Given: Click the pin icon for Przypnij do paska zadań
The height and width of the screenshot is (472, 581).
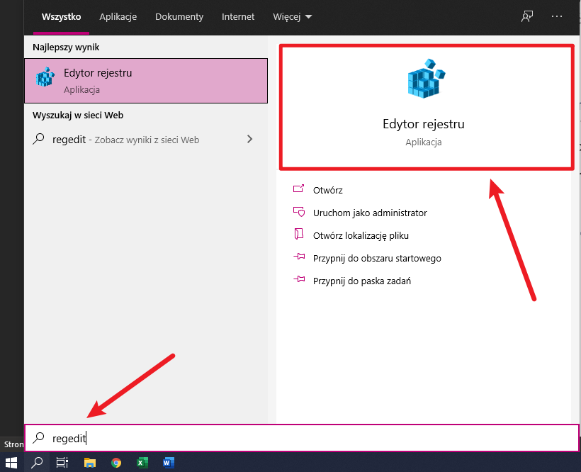Looking at the screenshot, I should pyautogui.click(x=299, y=279).
